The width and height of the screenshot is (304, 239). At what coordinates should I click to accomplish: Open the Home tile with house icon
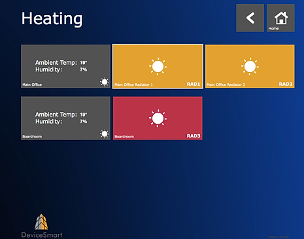280,18
